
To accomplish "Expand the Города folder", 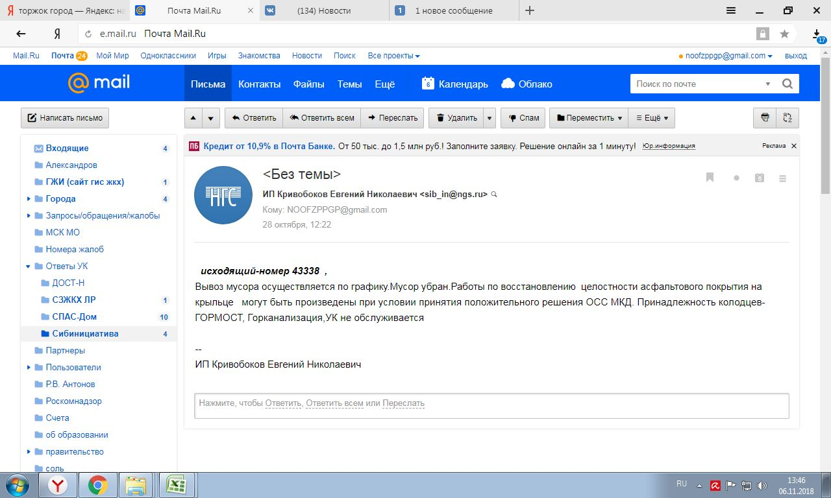I will (x=29, y=199).
